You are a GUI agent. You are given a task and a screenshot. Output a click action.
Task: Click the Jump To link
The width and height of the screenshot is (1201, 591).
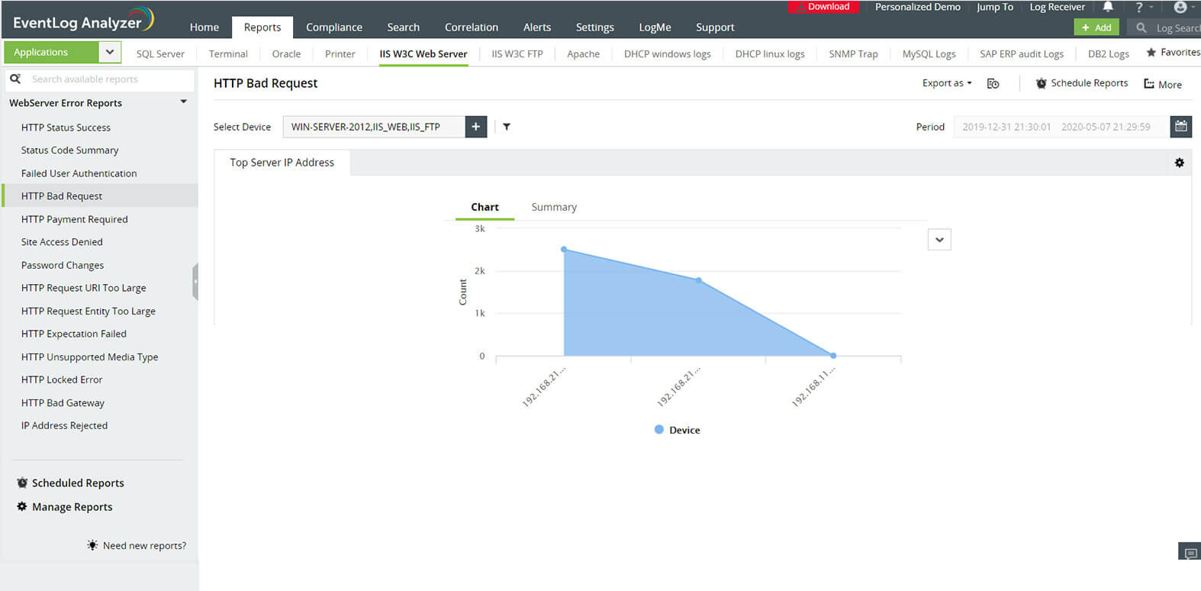point(995,7)
